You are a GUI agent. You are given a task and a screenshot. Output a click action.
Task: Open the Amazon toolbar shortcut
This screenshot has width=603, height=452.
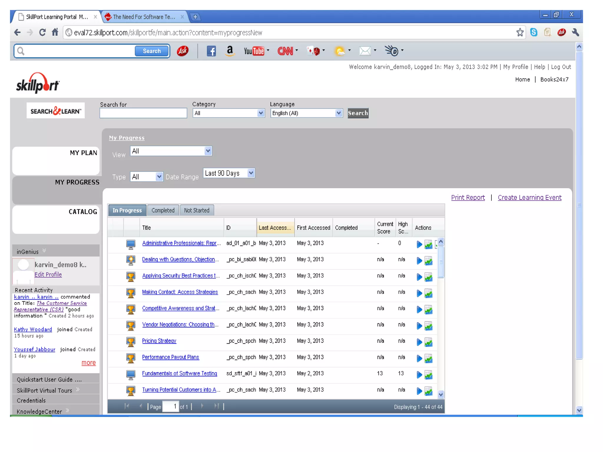pos(230,51)
